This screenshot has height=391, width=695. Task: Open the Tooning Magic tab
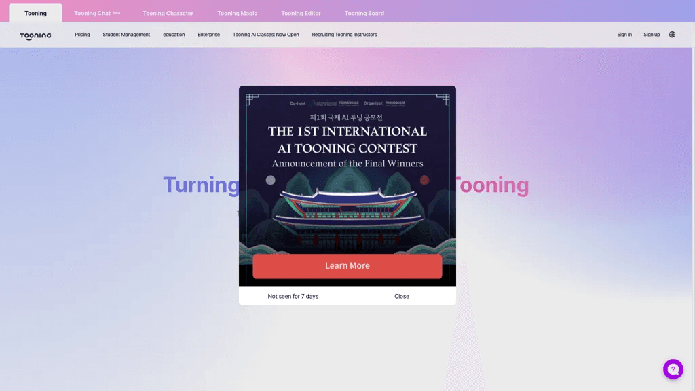point(237,13)
